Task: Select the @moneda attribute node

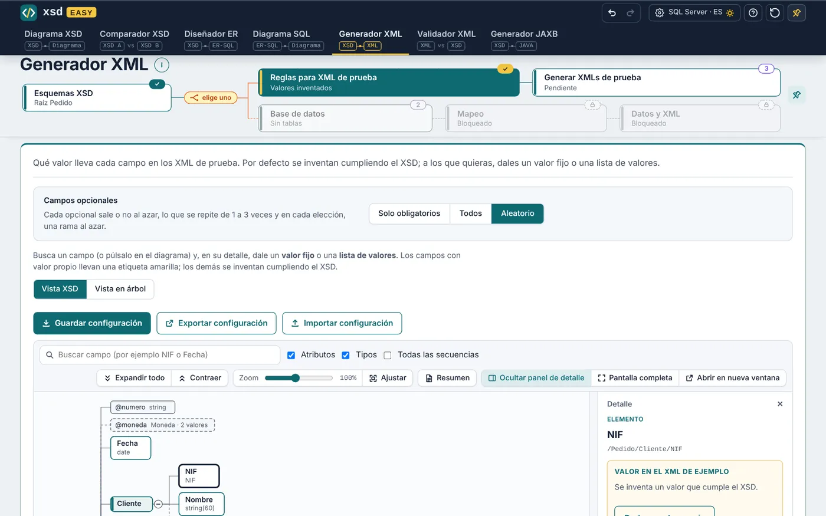Action: pos(162,425)
